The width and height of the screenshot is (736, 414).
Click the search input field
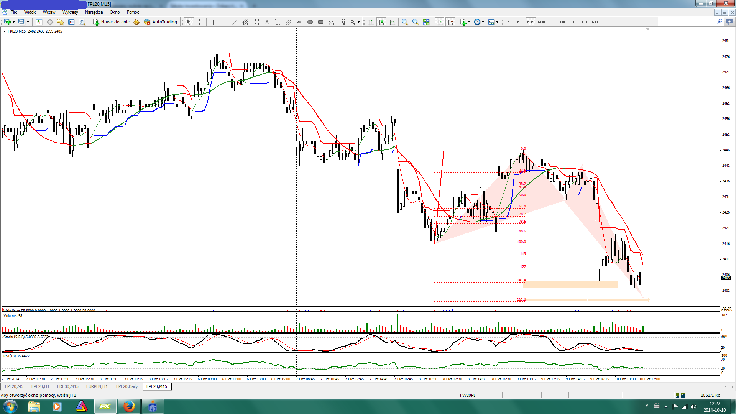point(687,22)
